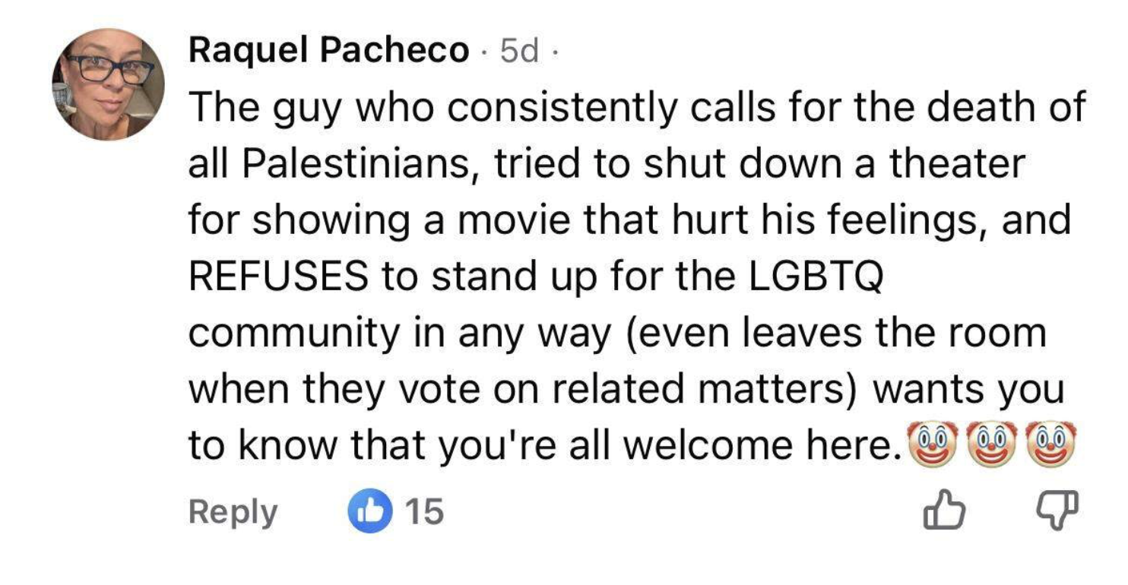Click the middle clown emoji
Image resolution: width=1128 pixels, height=585 pixels.
tap(992, 444)
